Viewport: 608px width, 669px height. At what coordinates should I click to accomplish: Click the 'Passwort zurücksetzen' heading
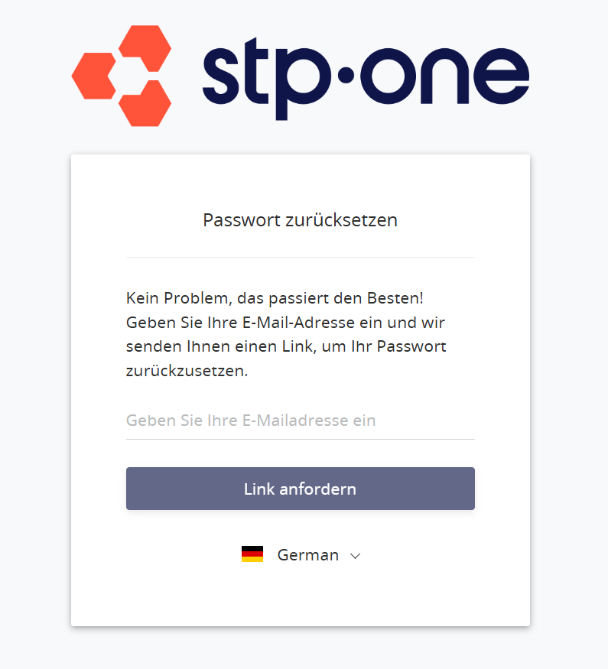301,220
